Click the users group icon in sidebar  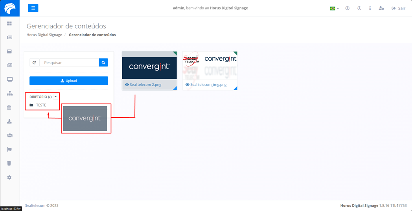(9, 135)
